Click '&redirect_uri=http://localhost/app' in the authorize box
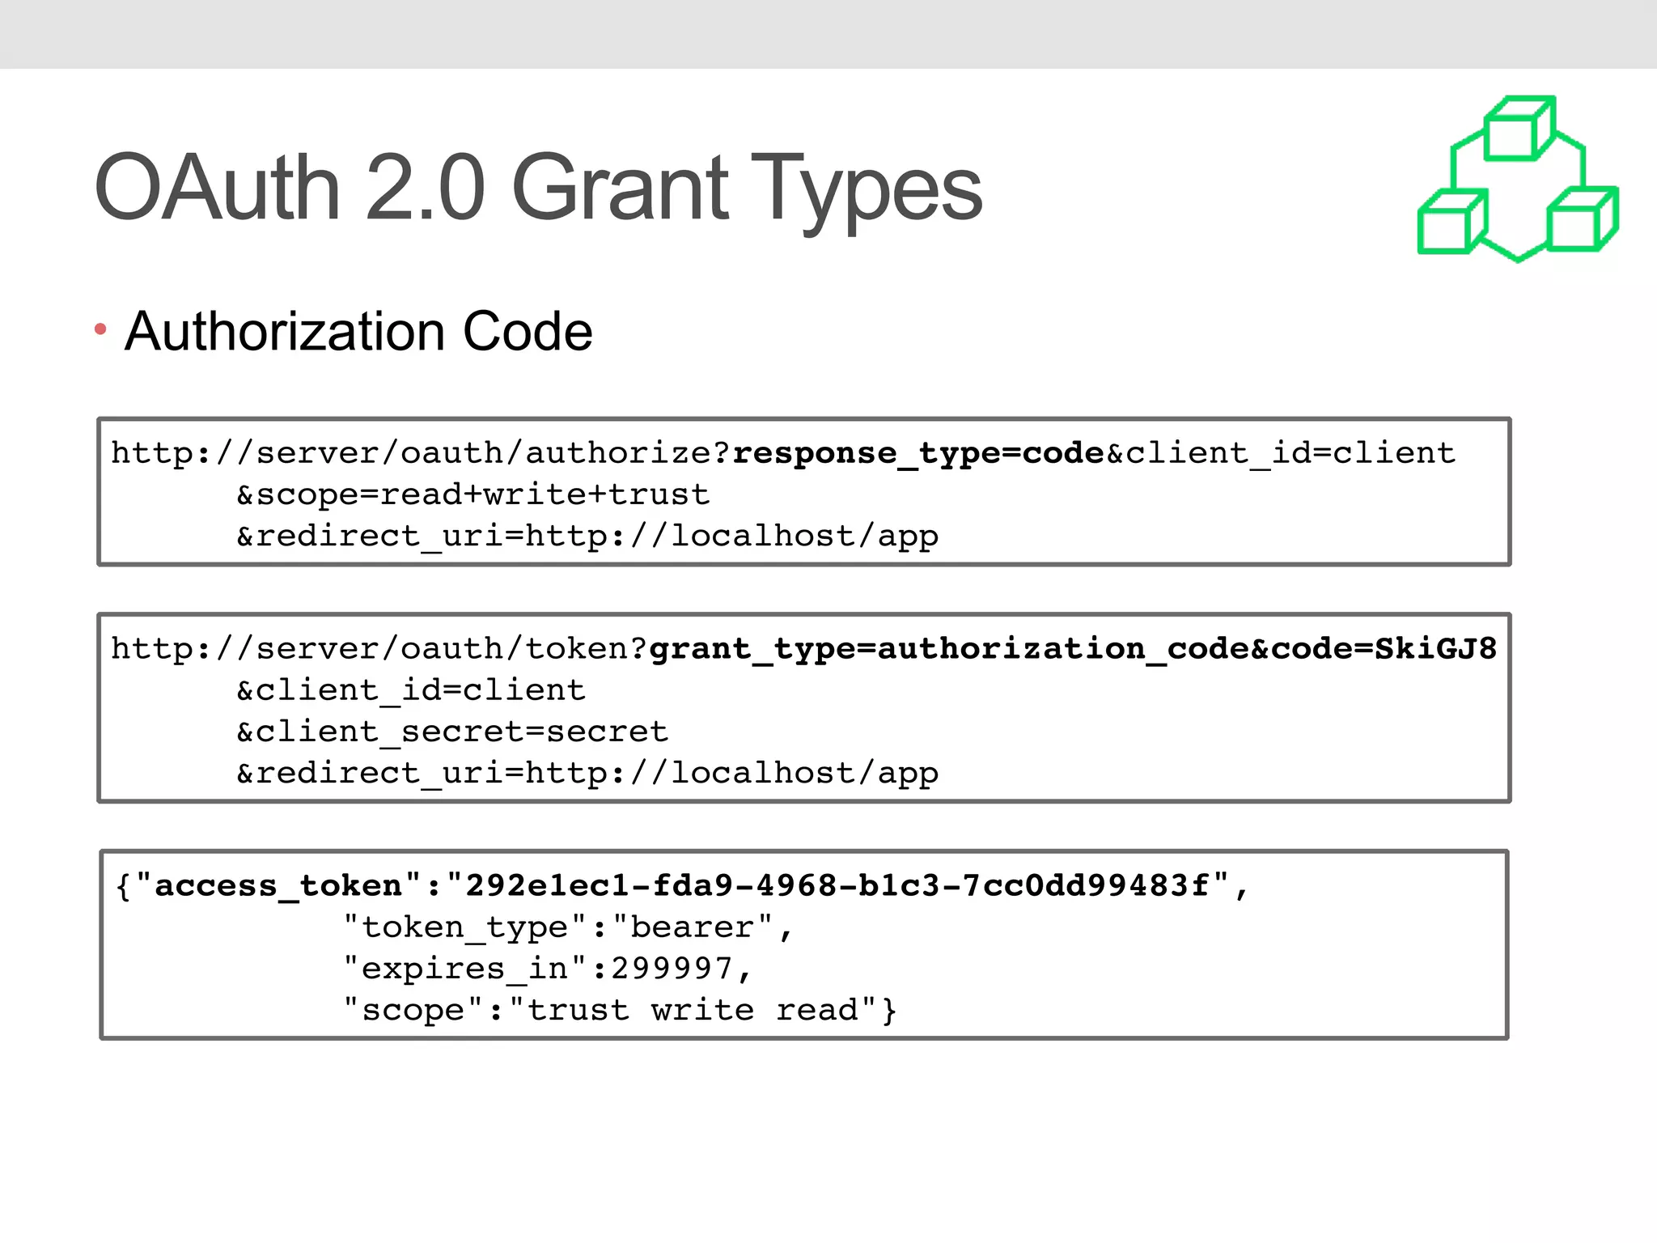 click(x=587, y=537)
